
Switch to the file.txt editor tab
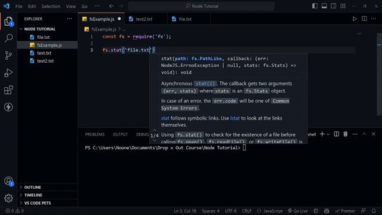click(x=189, y=19)
